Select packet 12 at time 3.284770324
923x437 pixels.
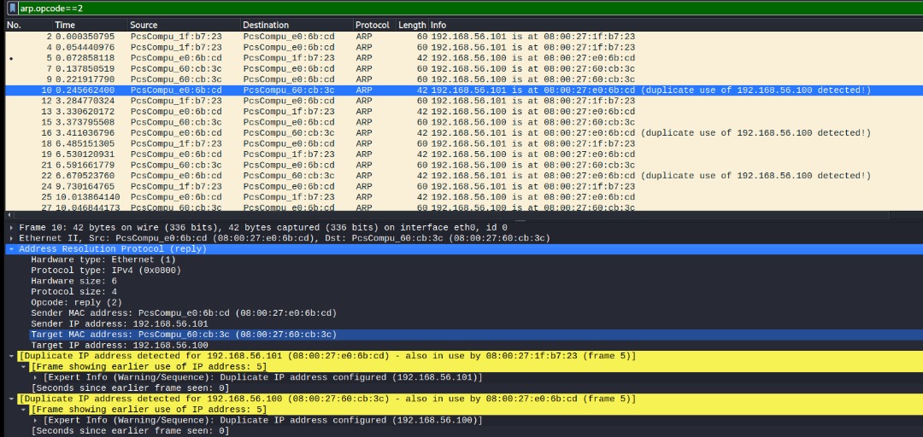464,101
